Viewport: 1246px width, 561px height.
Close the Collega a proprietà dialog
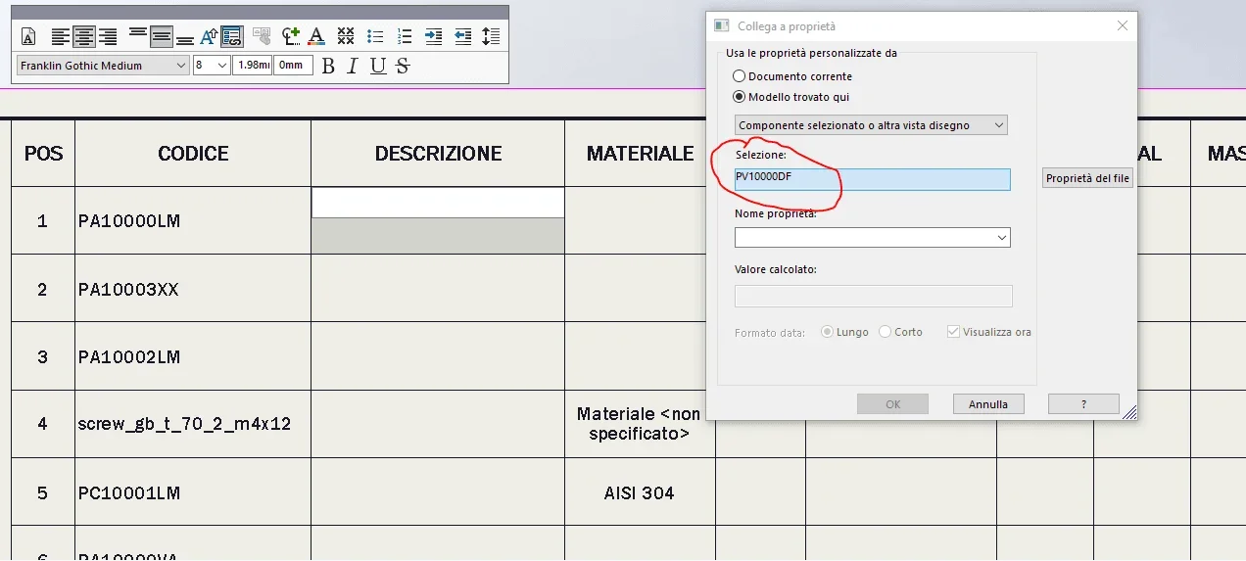coord(1123,26)
